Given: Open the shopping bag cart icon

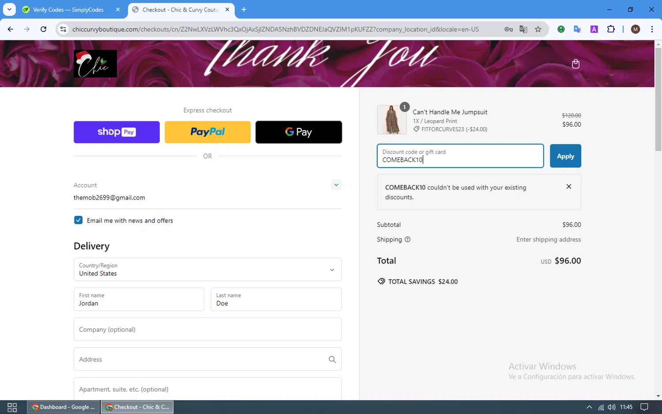Looking at the screenshot, I should point(575,64).
